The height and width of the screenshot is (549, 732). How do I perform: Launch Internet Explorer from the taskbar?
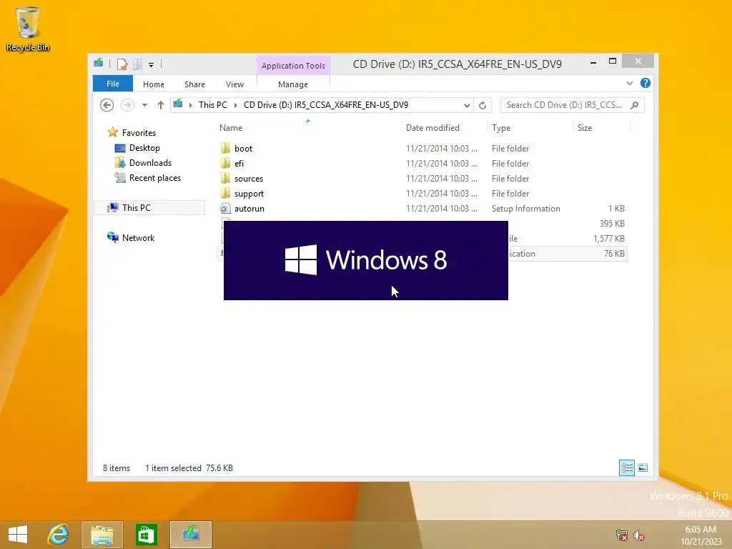coord(59,535)
